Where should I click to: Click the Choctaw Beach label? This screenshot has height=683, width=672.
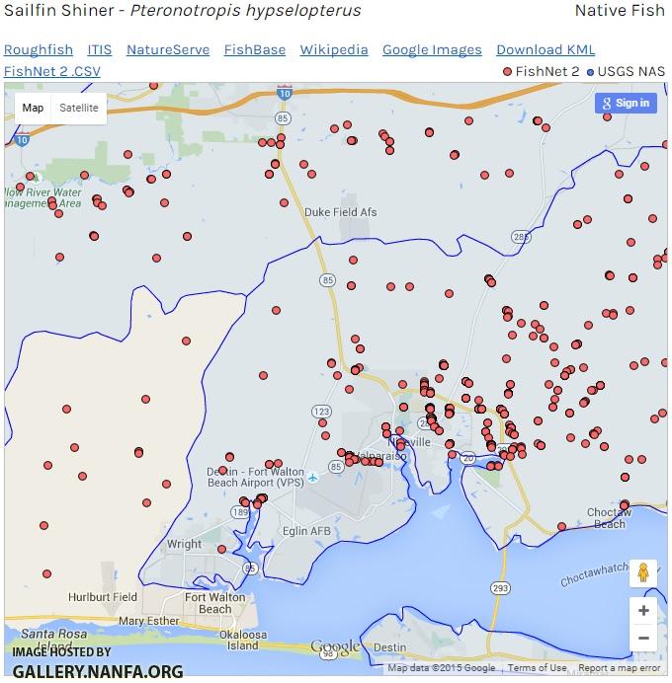pos(609,518)
